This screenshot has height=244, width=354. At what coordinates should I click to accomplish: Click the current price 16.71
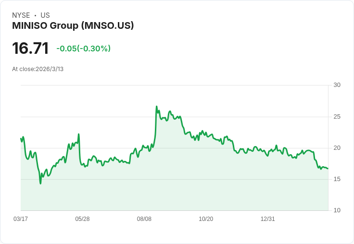[x=30, y=49]
